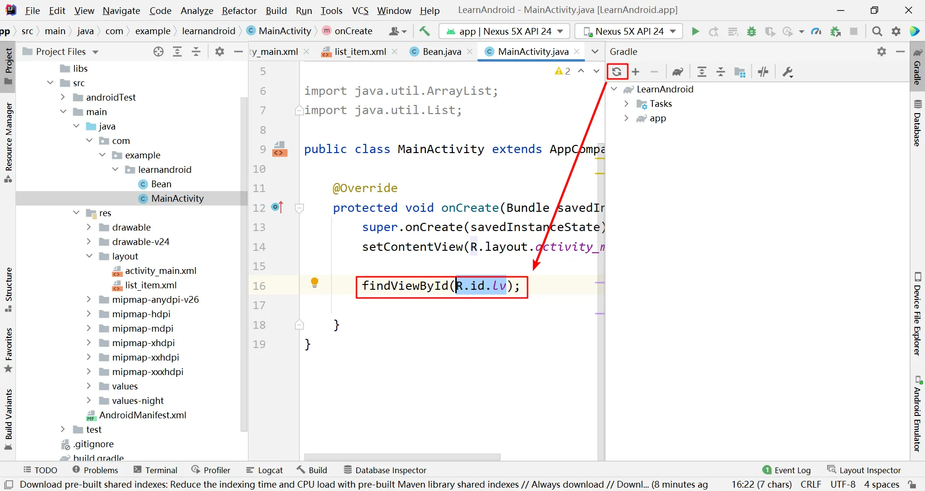Open Project panel options gear

click(x=220, y=52)
